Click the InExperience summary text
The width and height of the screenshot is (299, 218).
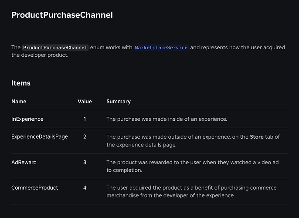tap(166, 119)
